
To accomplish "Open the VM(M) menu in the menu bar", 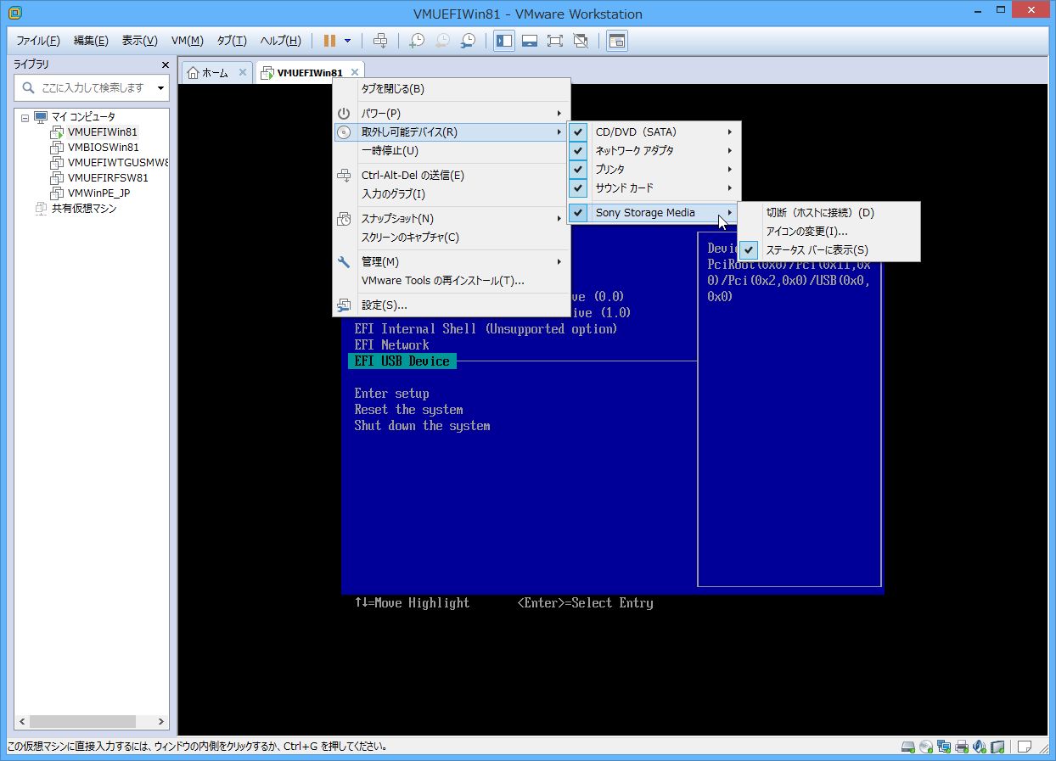I will tap(187, 41).
